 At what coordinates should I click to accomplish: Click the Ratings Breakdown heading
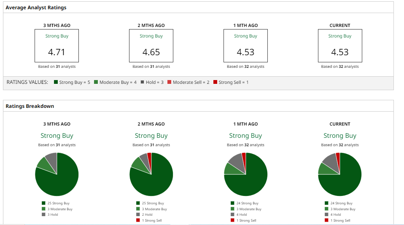(x=30, y=106)
